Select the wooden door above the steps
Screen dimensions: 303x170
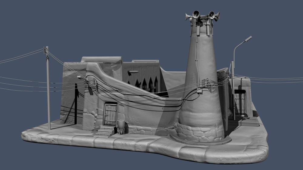coord(111,115)
